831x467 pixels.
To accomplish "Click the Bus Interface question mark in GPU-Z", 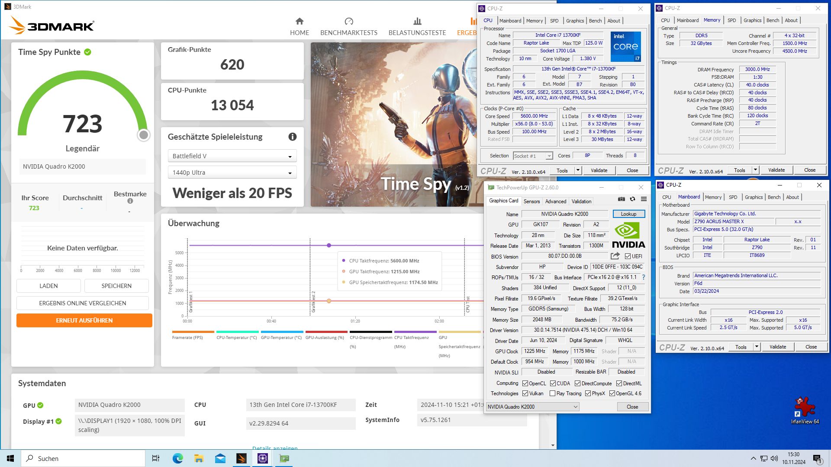I will pyautogui.click(x=644, y=278).
